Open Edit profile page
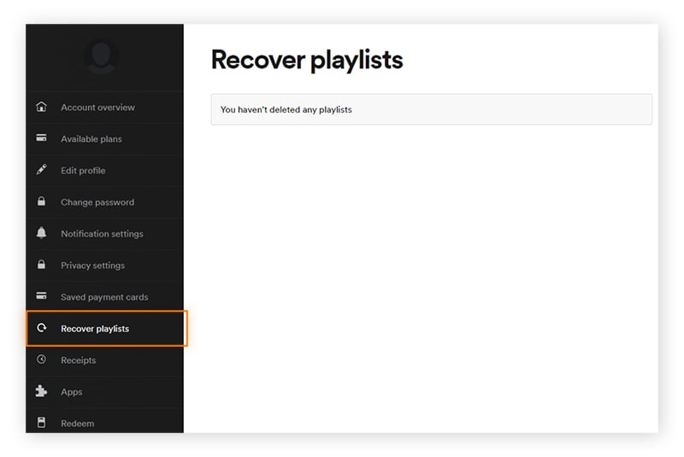The image size is (684, 457). [104, 170]
